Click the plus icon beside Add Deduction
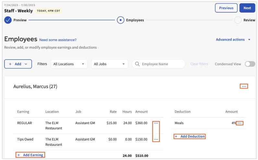 176,136
